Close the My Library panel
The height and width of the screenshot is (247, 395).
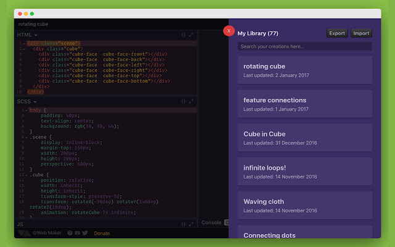pos(230,30)
